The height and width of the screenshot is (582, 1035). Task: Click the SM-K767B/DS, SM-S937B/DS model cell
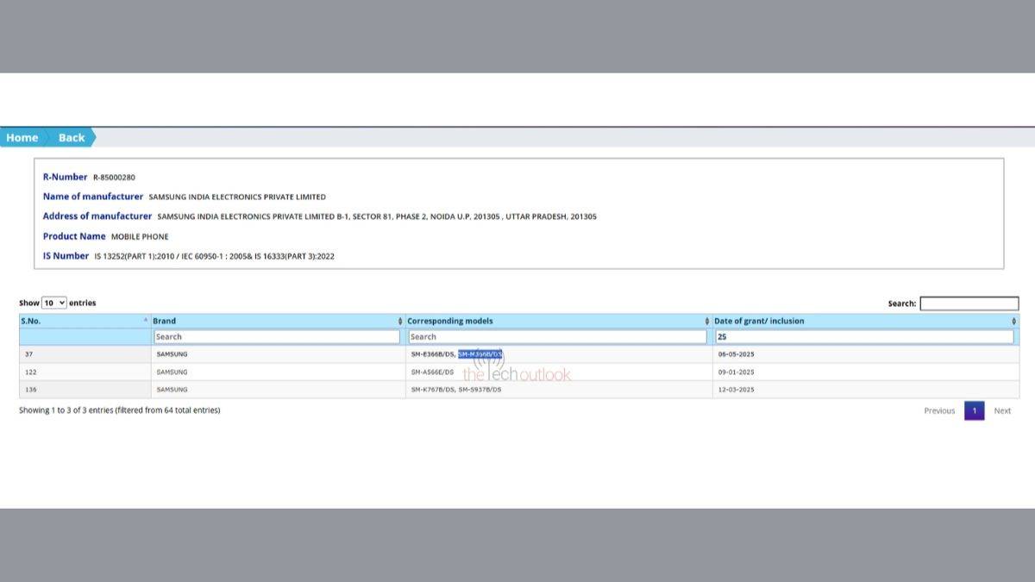click(559, 390)
